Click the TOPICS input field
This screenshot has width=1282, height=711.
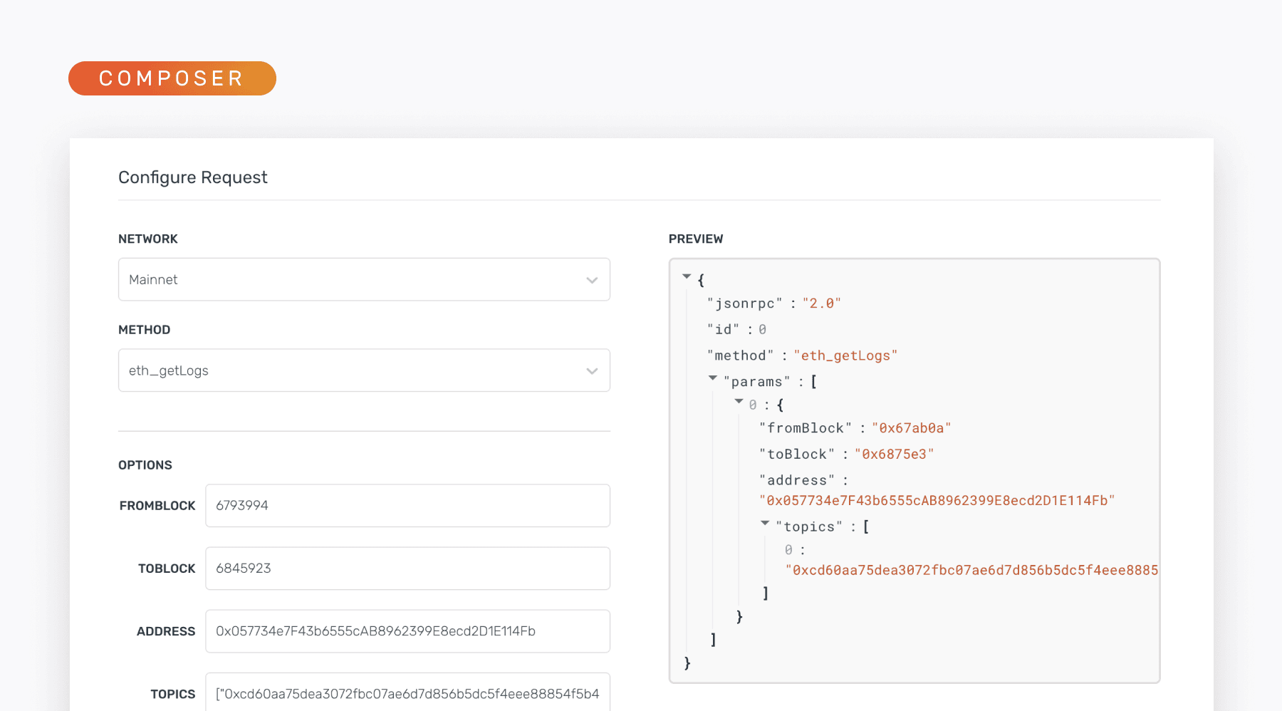407,693
